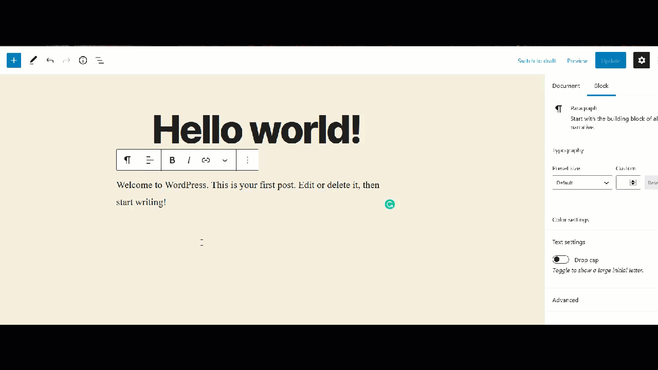Open the content info details icon
Image resolution: width=658 pixels, height=370 pixels.
(x=83, y=60)
